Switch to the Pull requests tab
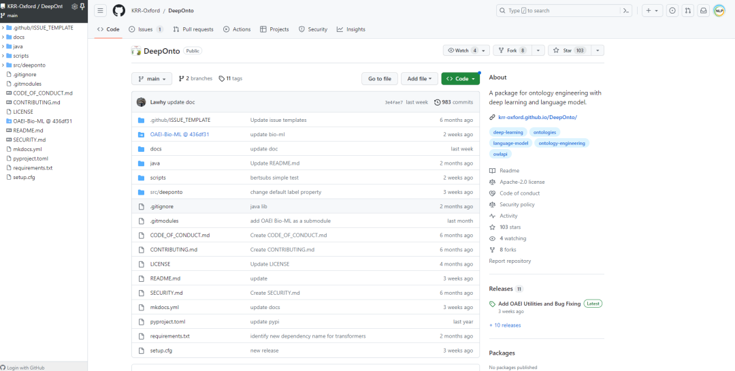735x371 pixels. pyautogui.click(x=193, y=29)
